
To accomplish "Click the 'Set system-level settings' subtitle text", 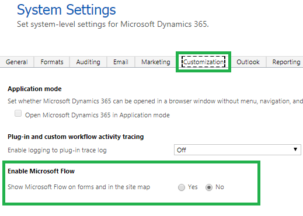I will click(x=113, y=25).
